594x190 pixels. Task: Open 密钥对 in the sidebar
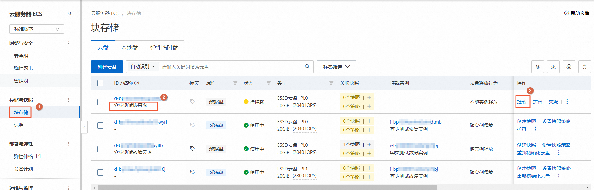click(x=21, y=81)
